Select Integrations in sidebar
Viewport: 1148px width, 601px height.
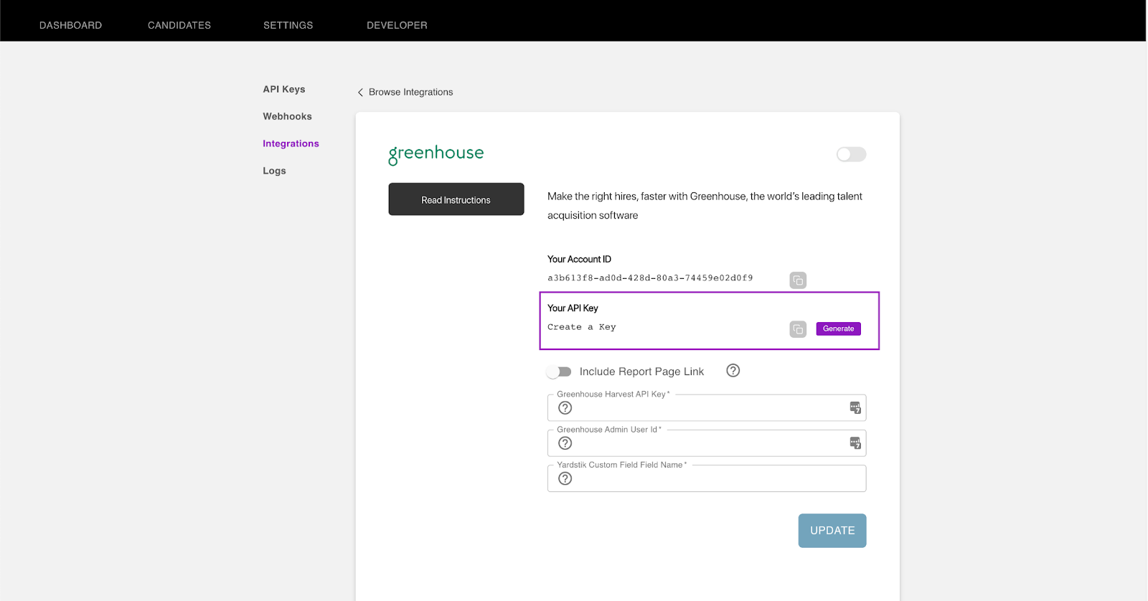click(291, 143)
